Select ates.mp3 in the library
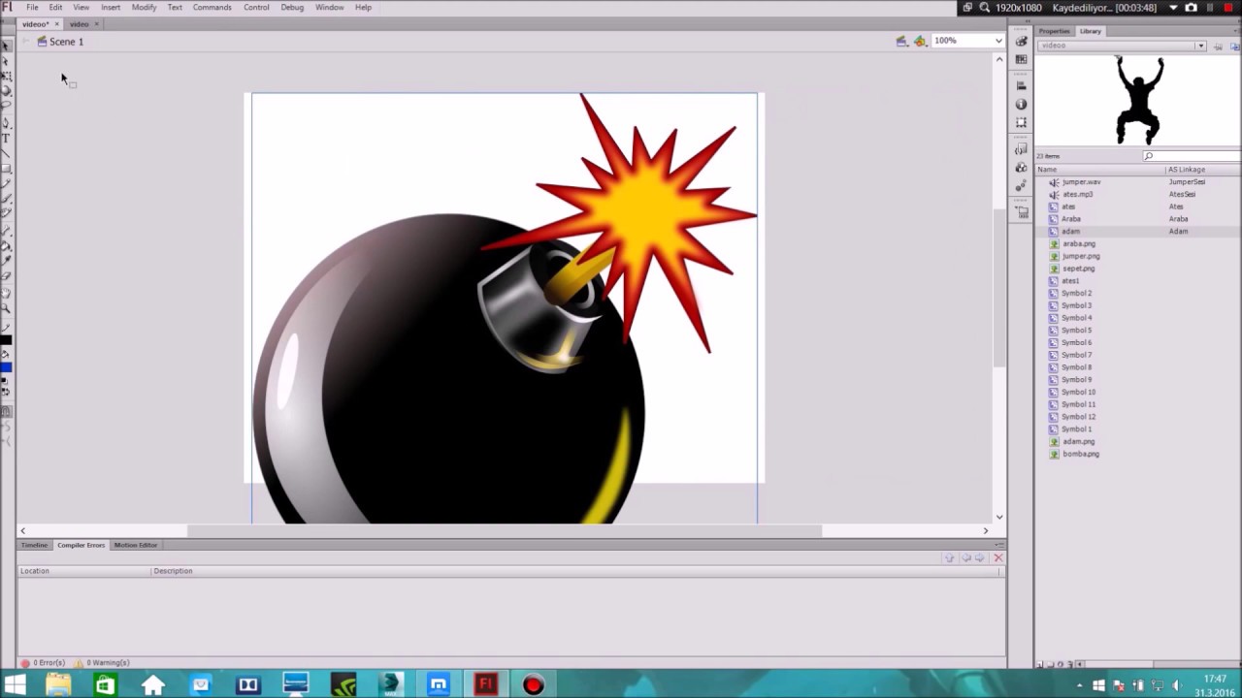Screen dimensions: 1242x698 click(x=1077, y=195)
